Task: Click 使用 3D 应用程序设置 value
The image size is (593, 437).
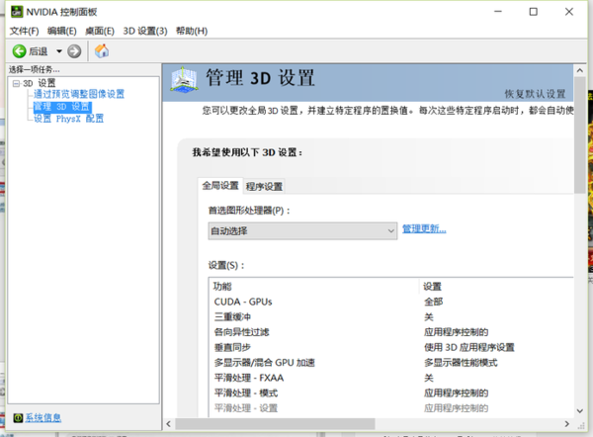Action: click(x=468, y=347)
